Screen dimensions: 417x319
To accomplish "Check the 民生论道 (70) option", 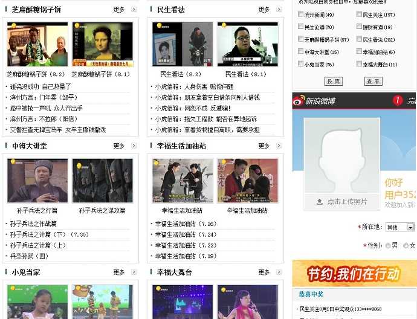I will pyautogui.click(x=300, y=27).
